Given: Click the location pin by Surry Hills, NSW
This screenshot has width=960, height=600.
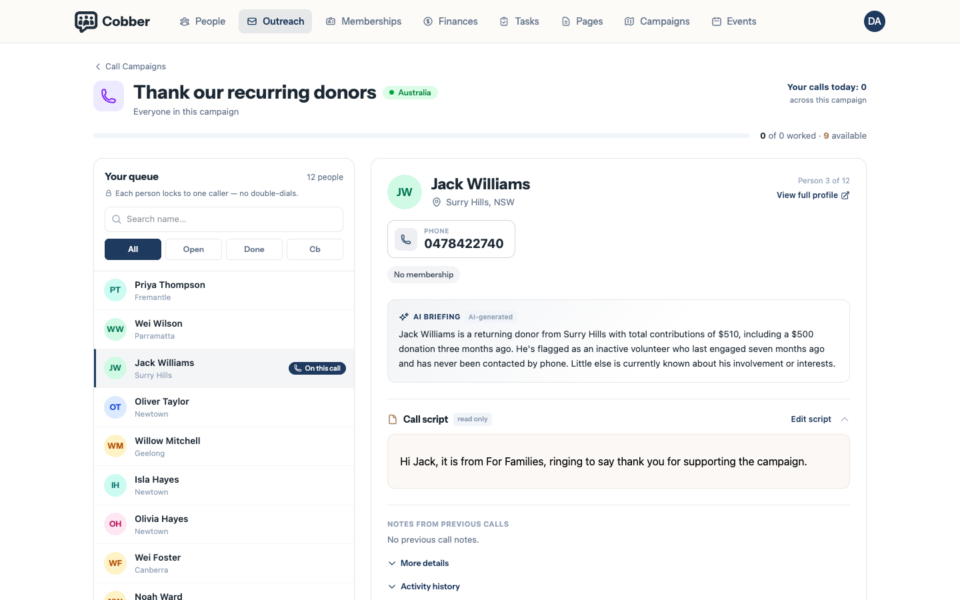Looking at the screenshot, I should [x=437, y=202].
